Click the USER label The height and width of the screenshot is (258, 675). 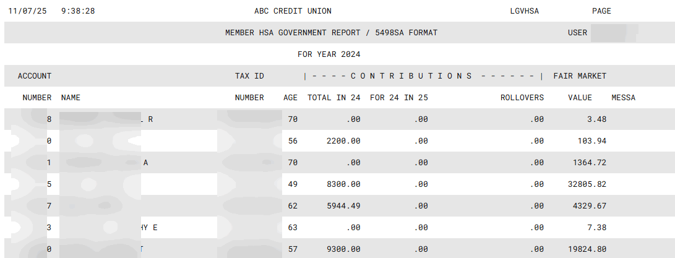(x=577, y=33)
